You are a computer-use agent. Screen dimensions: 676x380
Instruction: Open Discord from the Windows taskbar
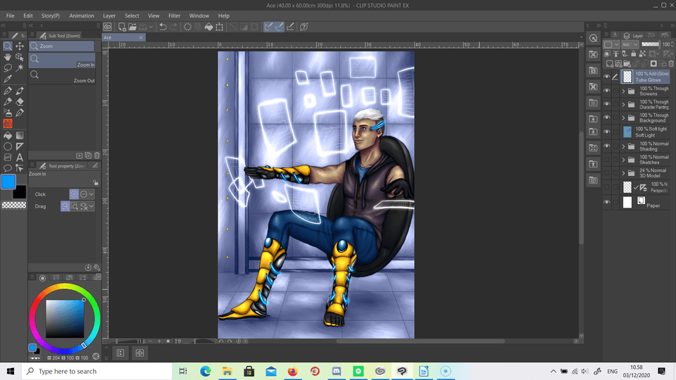(337, 371)
